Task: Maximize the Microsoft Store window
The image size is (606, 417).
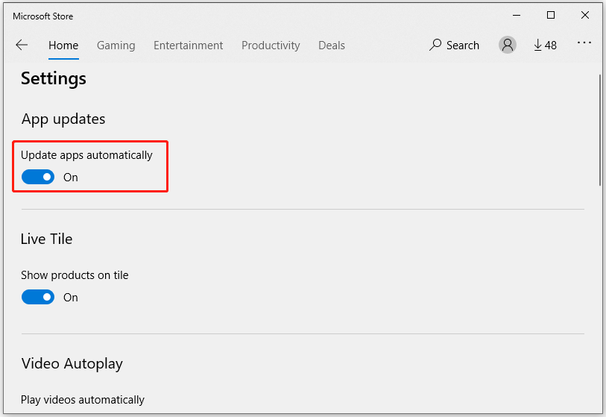Action: (551, 15)
